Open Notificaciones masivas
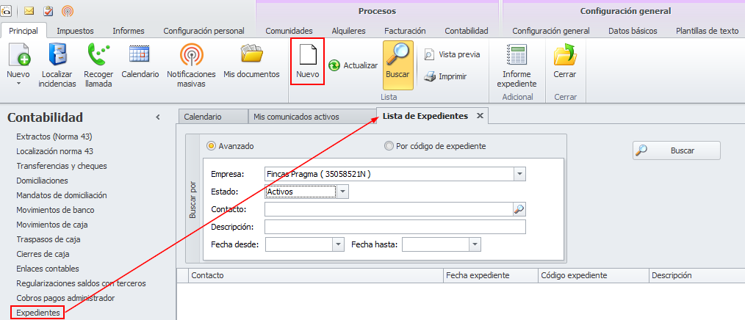This screenshot has width=745, height=320. pos(192,65)
